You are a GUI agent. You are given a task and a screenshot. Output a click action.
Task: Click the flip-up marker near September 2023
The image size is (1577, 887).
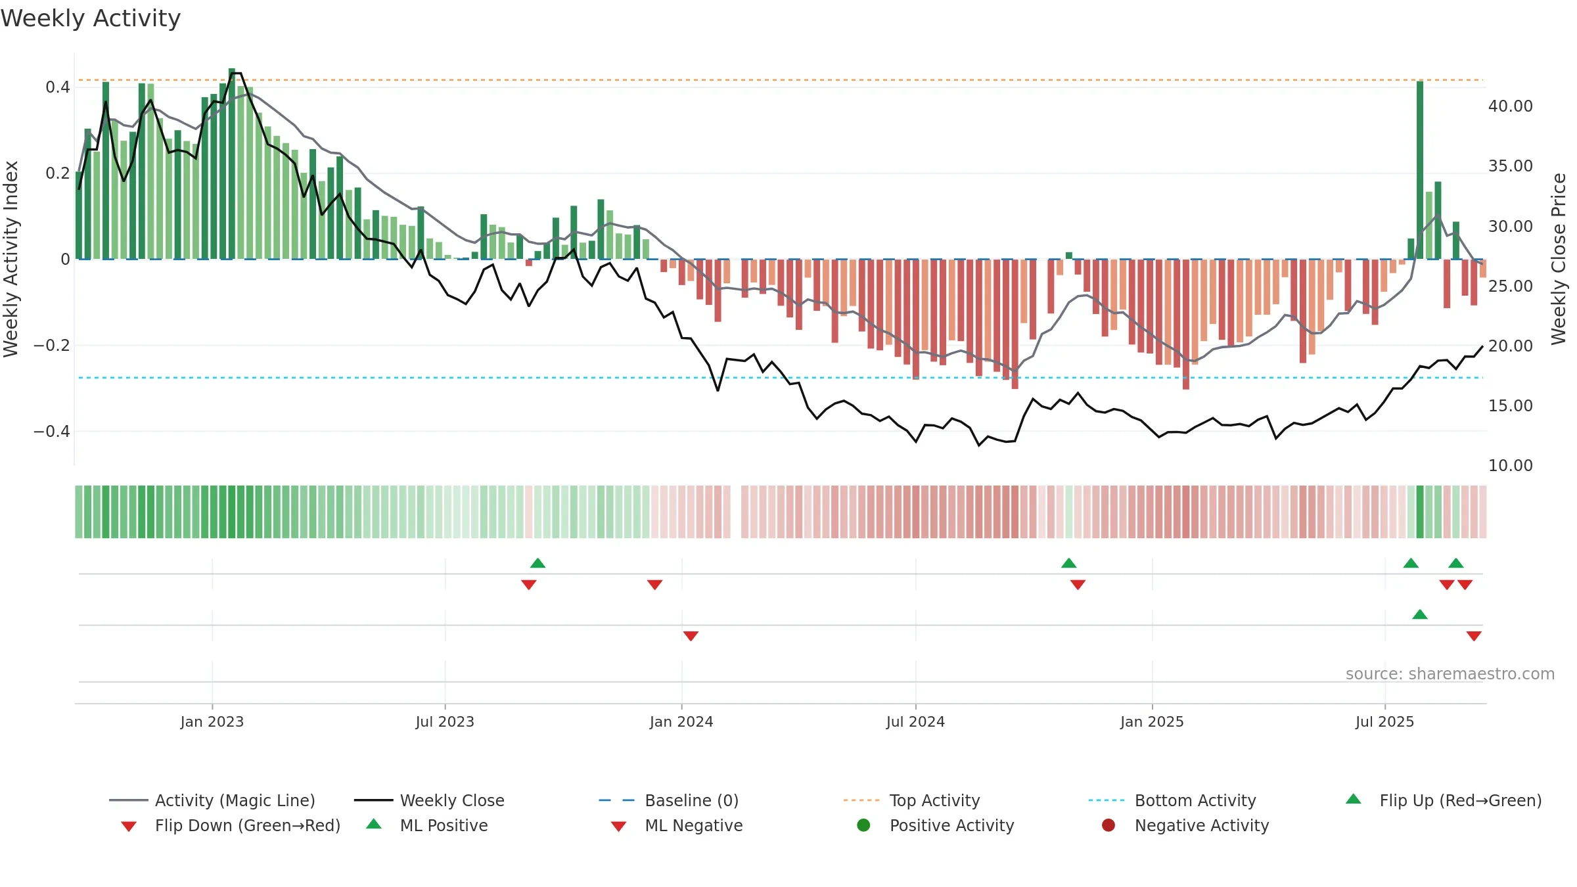click(x=537, y=563)
